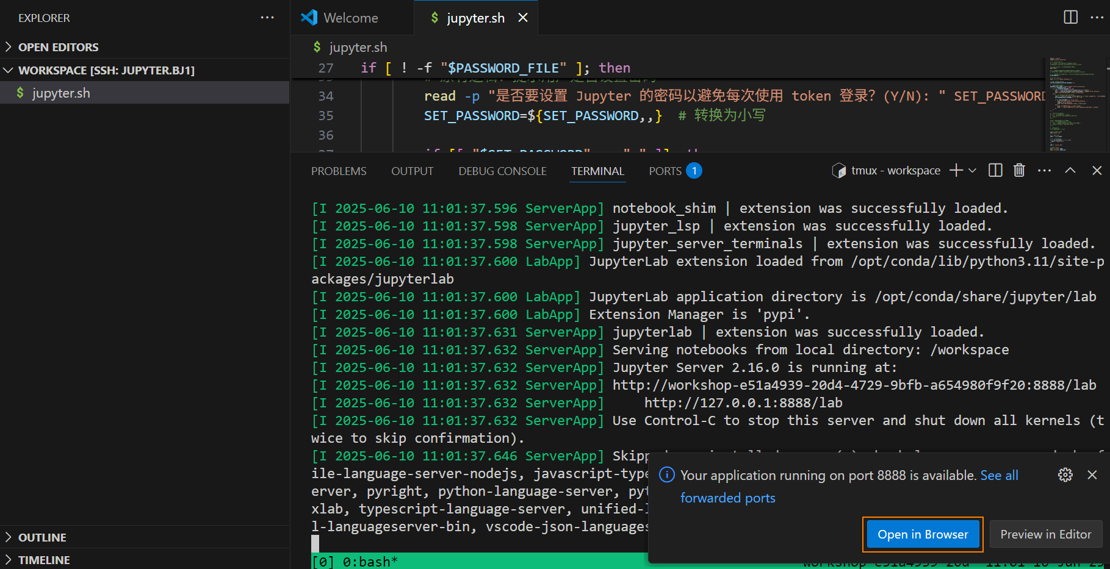The width and height of the screenshot is (1110, 569).
Task: Maximize the panel with the chevron-up icon
Action: (1070, 171)
